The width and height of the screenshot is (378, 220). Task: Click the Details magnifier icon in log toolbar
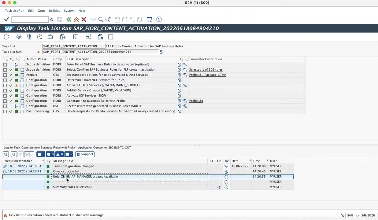point(6,154)
